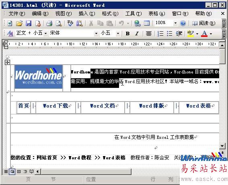Screen dimensions: 228x185
Task: Cut selected text with scissors icon
Action: pyautogui.click(x=91, y=23)
